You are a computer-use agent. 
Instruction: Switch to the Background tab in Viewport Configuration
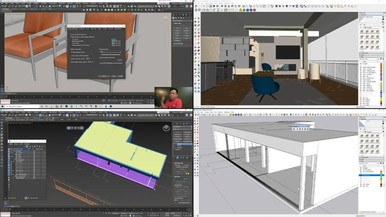82,29
